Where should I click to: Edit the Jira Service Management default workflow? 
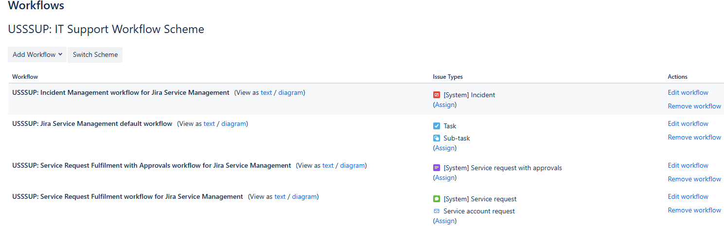[x=688, y=123]
